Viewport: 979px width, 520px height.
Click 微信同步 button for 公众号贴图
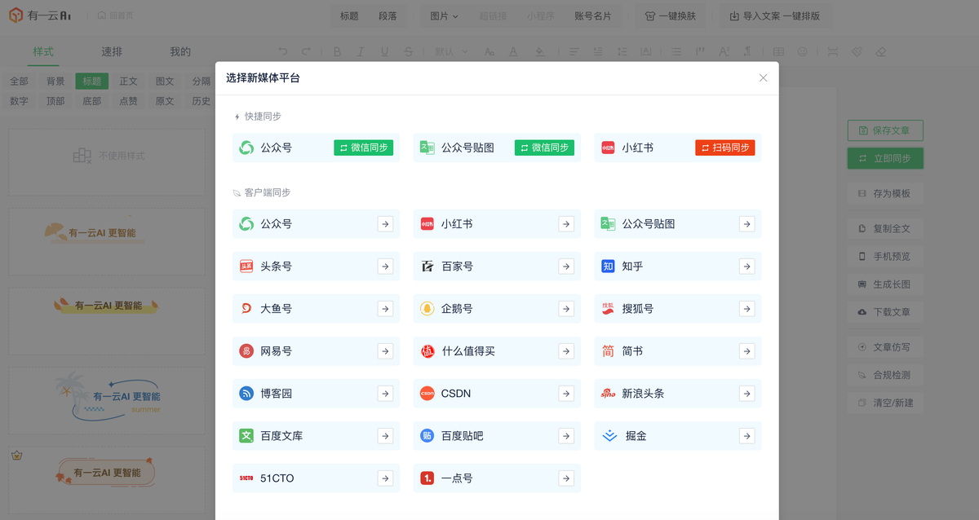click(x=544, y=148)
